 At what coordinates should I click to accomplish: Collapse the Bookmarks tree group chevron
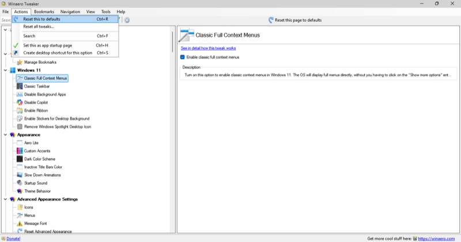click(5, 54)
